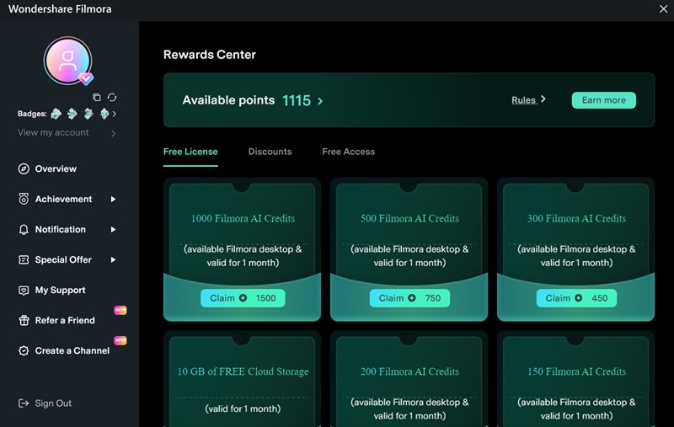Click the third badge icon
This screenshot has height=427, width=674.
[88, 114]
